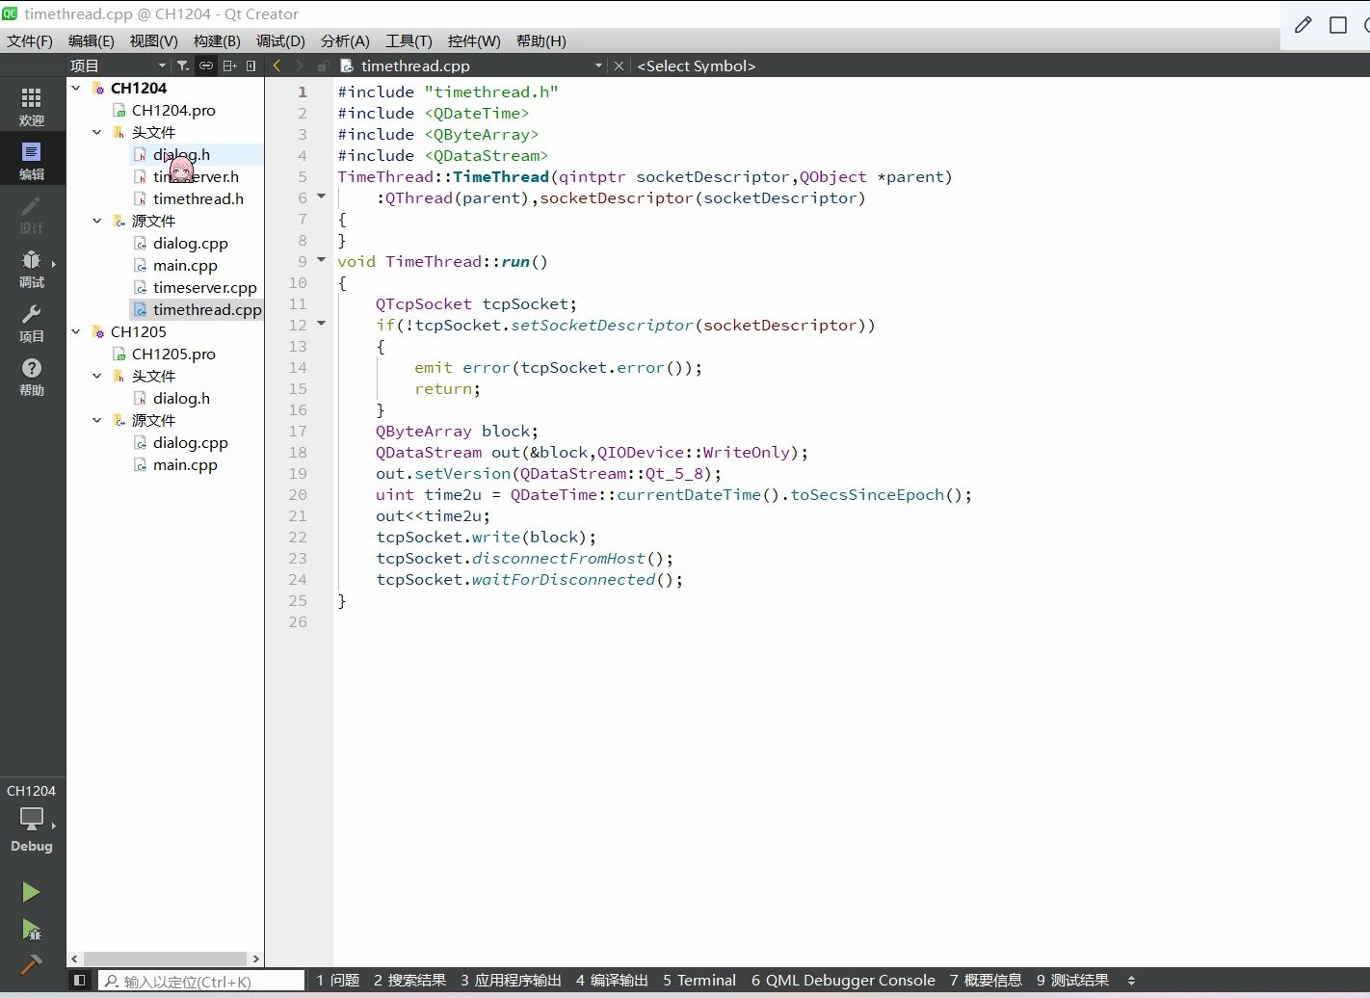Viewport: 1370px width, 998px height.
Task: Navigate back using the editor back arrow
Action: pos(277,66)
